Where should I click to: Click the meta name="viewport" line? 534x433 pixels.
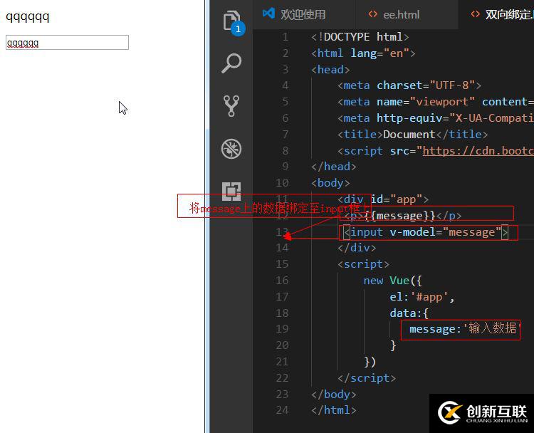coord(436,102)
